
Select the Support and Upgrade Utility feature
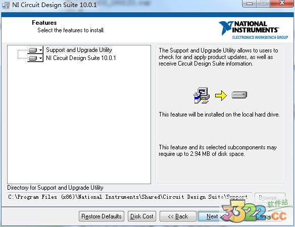click(x=79, y=50)
